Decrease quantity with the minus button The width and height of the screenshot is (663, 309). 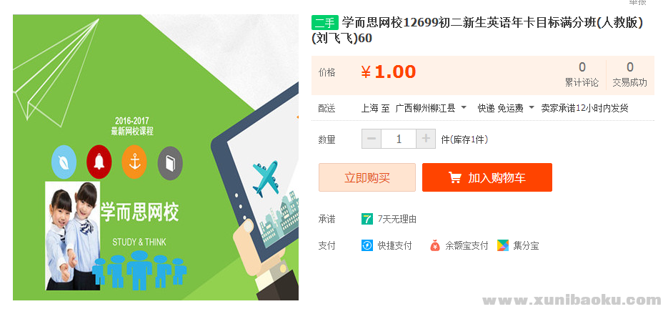pyautogui.click(x=372, y=139)
